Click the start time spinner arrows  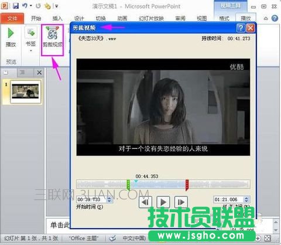[x=109, y=200]
